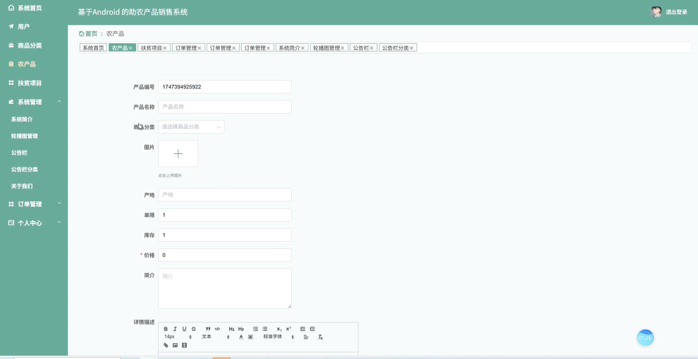Switch to the 系统首页 tab

coord(93,48)
